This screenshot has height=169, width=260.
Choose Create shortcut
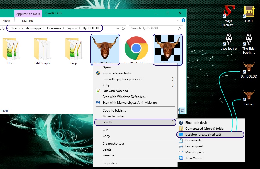point(135,144)
